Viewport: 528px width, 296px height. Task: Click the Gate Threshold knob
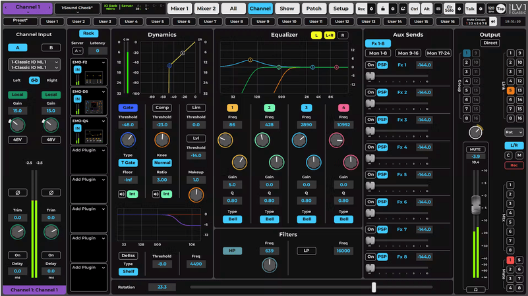pos(128,139)
